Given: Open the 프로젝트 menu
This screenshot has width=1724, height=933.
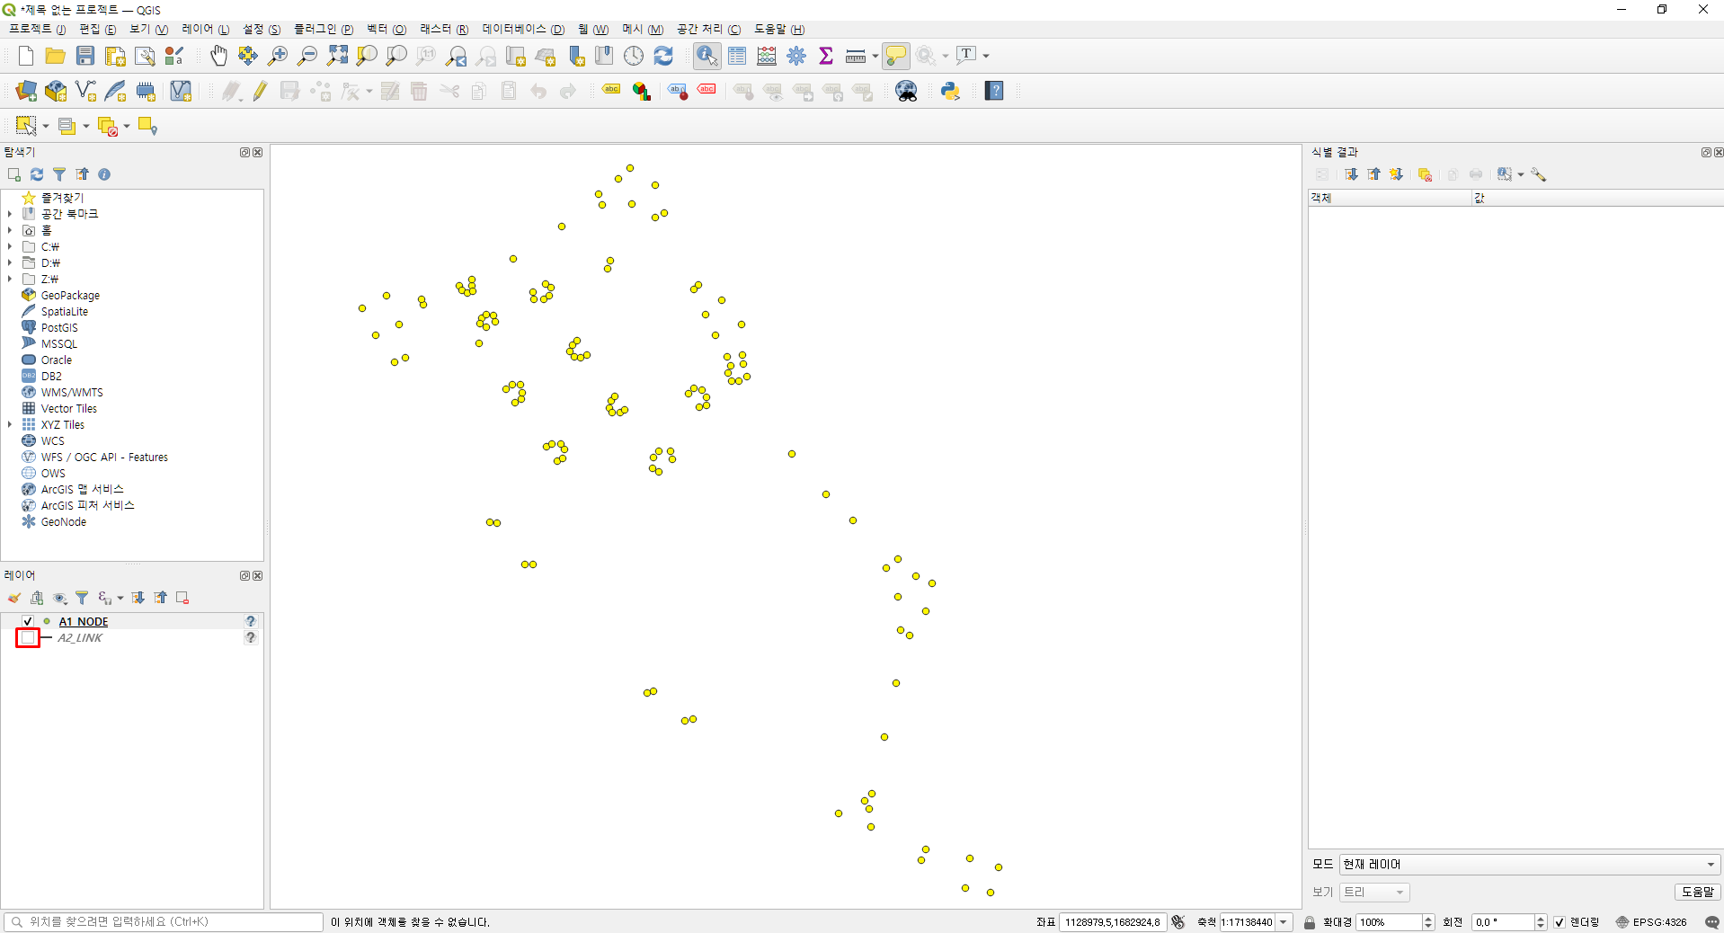Looking at the screenshot, I should (x=37, y=29).
